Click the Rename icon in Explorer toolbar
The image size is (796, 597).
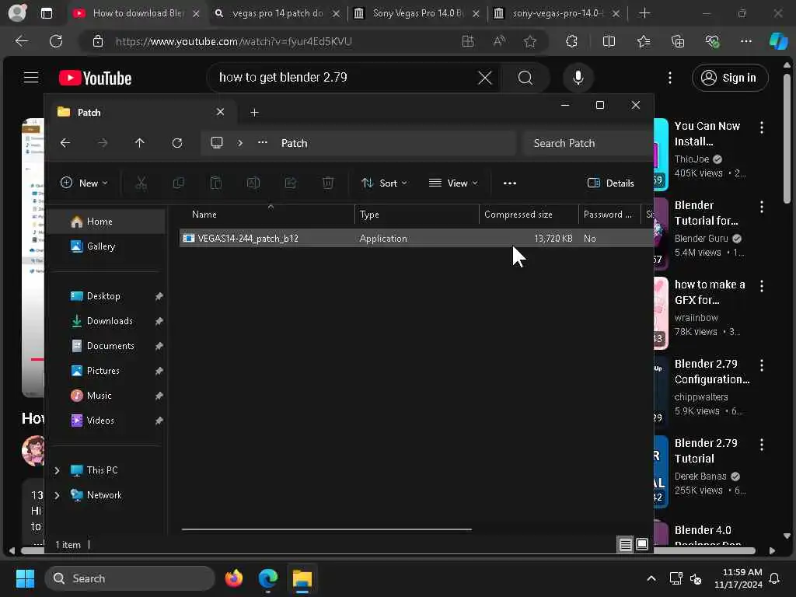(x=253, y=183)
